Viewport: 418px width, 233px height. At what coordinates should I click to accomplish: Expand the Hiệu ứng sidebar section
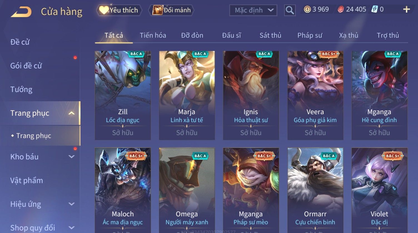pyautogui.click(x=71, y=204)
